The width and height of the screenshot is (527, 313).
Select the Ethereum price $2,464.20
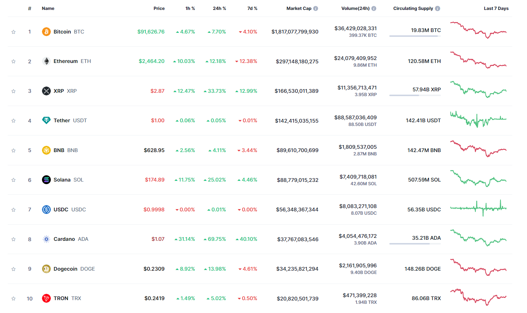[x=152, y=61]
